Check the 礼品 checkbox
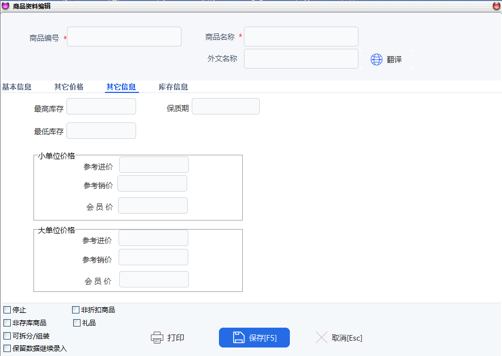Viewport: 502px width, 356px height. [77, 323]
